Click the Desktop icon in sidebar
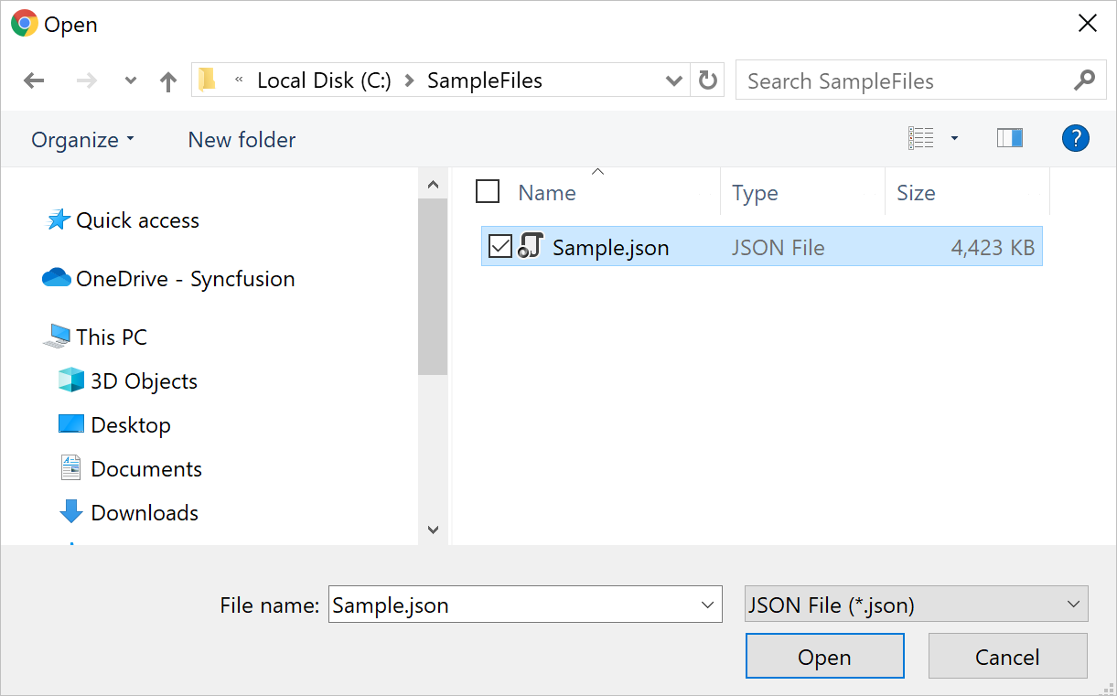This screenshot has width=1117, height=696. (71, 424)
